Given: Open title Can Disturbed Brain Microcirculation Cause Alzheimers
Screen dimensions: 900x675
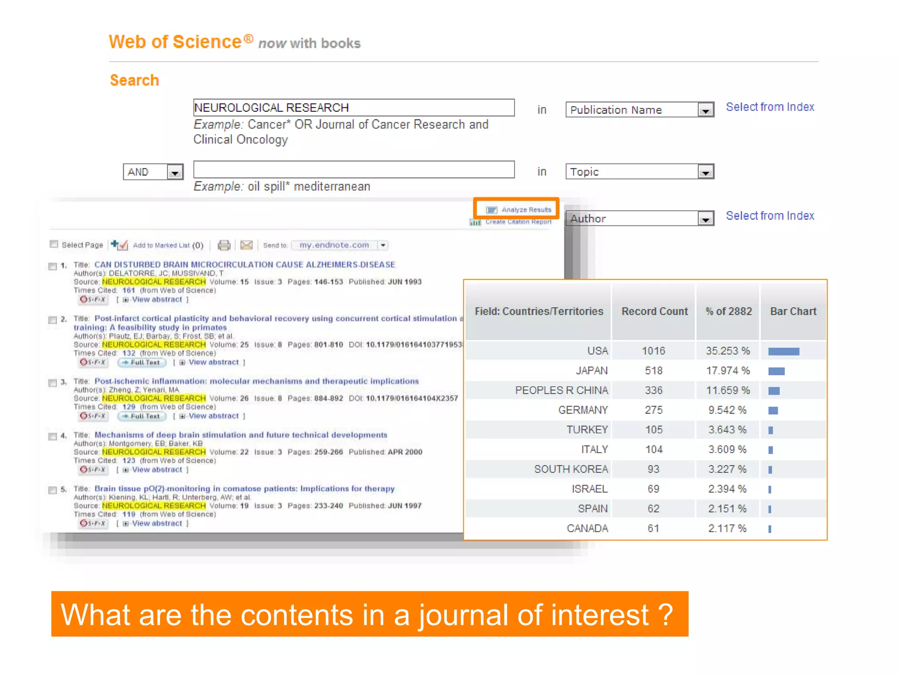Looking at the screenshot, I should pos(245,265).
